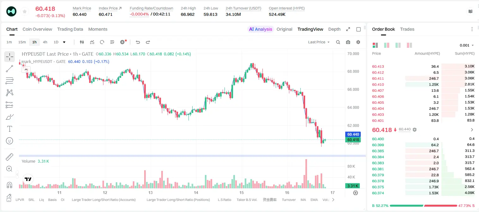Switch to the Coin Overview tab

click(37, 29)
